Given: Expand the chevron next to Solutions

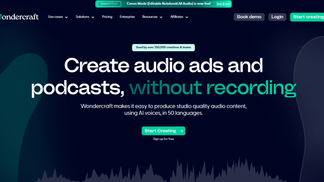Looking at the screenshot, I should 93,17.
